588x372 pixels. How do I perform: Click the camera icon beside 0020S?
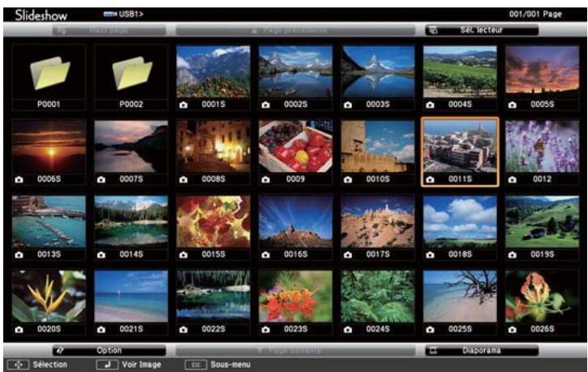click(x=19, y=330)
